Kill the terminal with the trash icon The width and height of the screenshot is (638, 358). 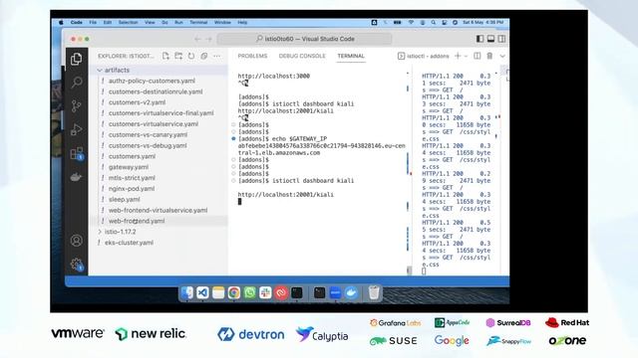(489, 56)
